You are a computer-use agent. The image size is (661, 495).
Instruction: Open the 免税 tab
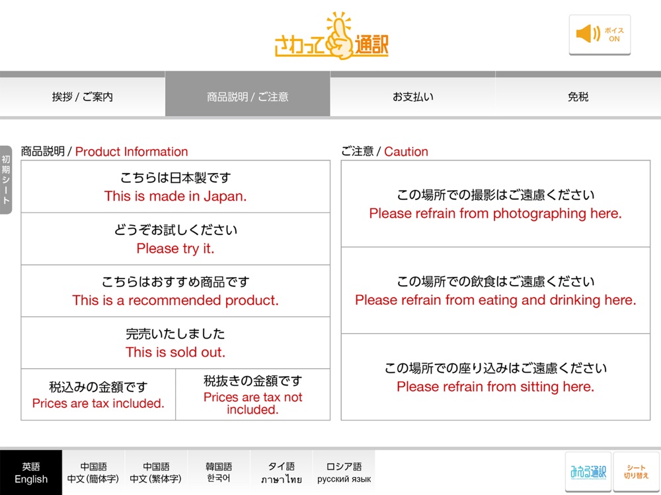(x=578, y=96)
